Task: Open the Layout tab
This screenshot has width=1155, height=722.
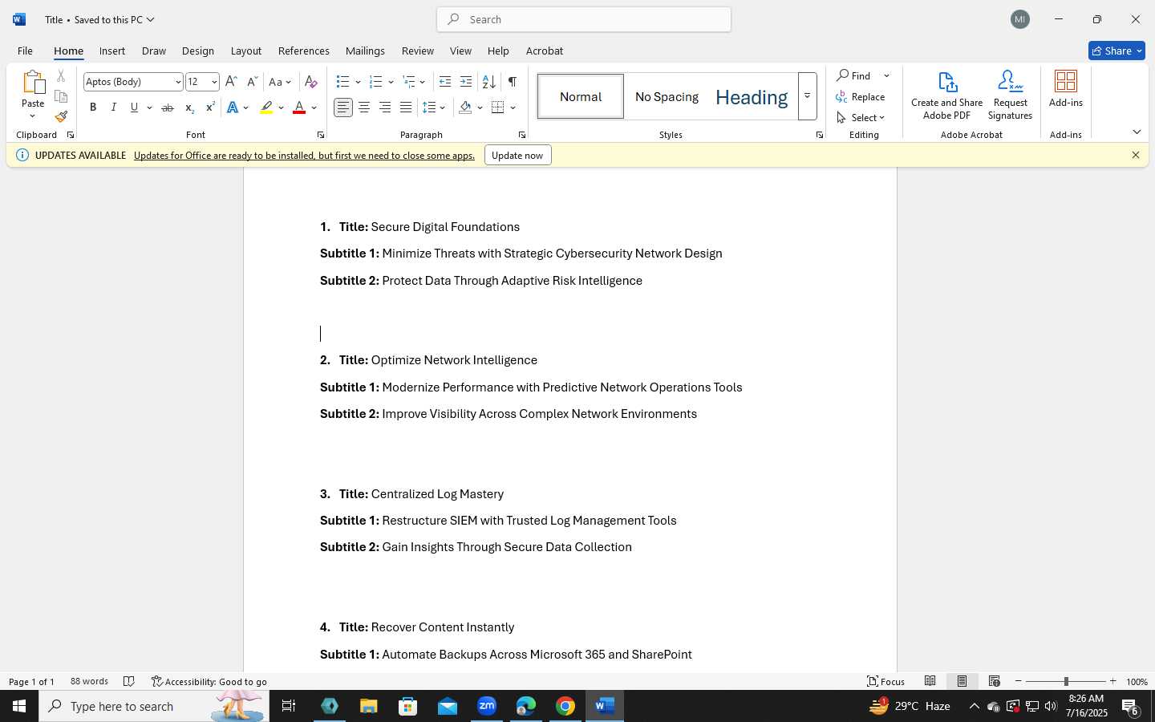Action: 246,51
